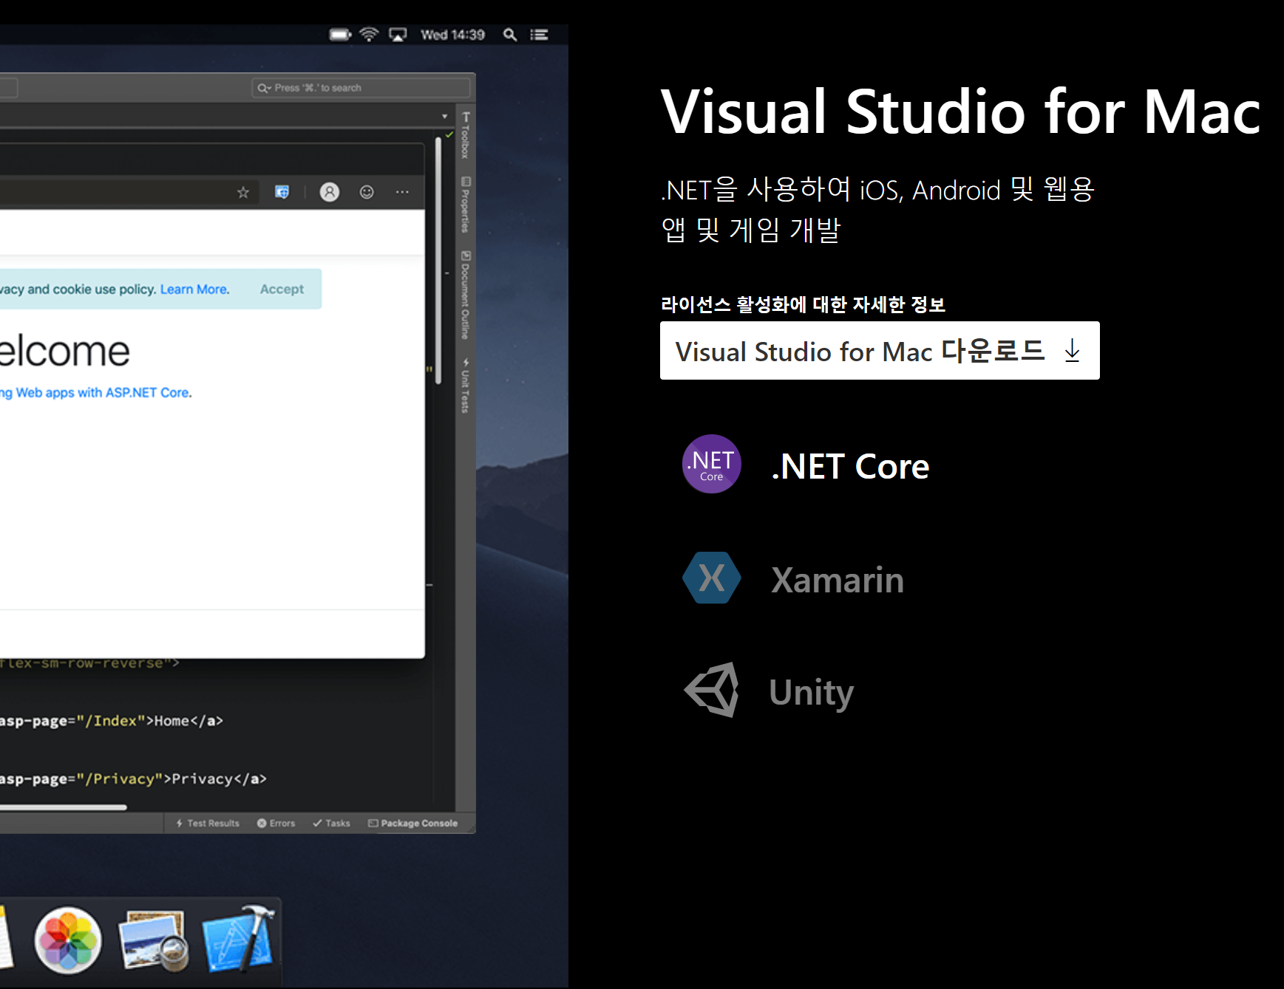Select the Xamarin tab label

(x=838, y=580)
